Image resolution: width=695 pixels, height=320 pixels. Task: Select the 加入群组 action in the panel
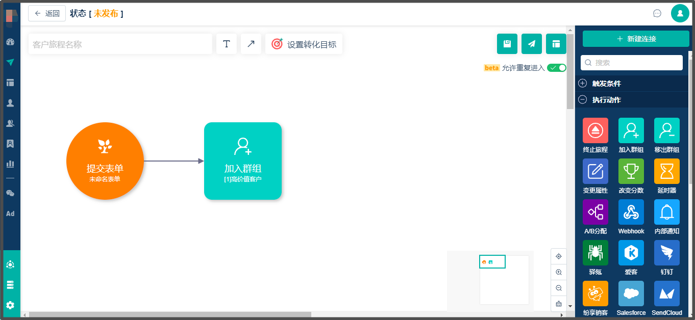(631, 130)
